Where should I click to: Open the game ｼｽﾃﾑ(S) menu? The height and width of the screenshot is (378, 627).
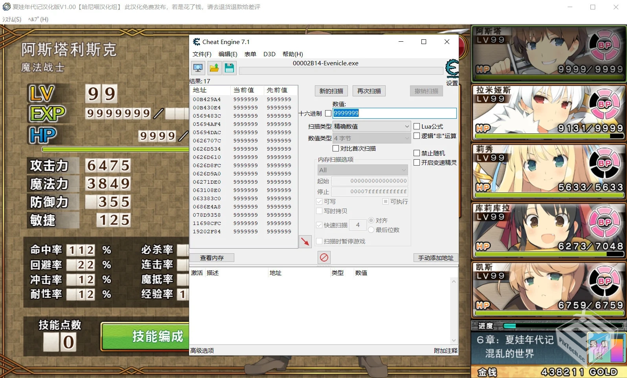[x=12, y=19]
